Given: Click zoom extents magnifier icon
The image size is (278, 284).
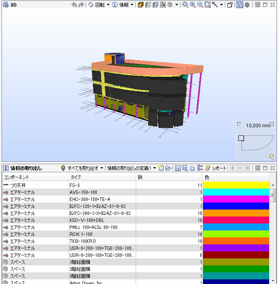Looking at the screenshot, I should pyautogui.click(x=185, y=5).
